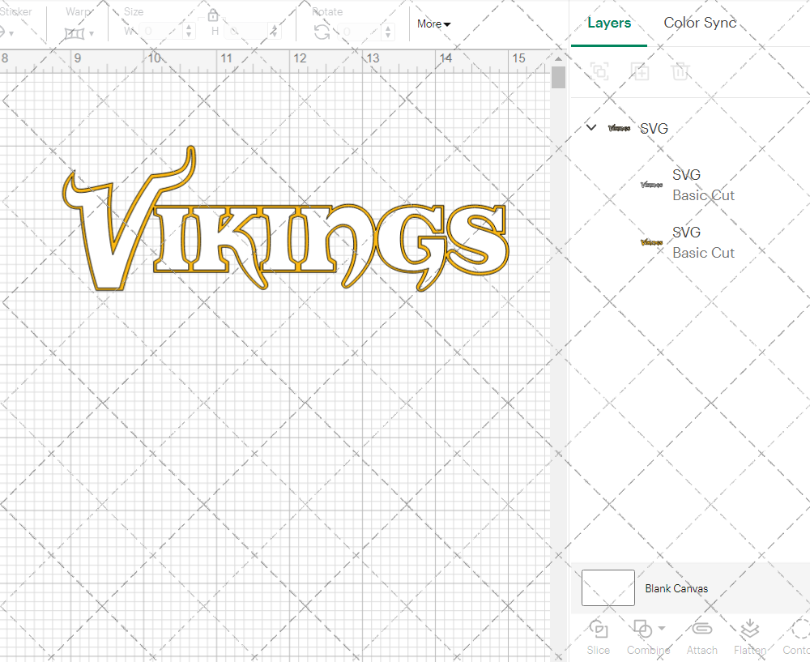This screenshot has height=662, width=810.
Task: Click the vertical scrollbar thumb
Action: coord(558,78)
